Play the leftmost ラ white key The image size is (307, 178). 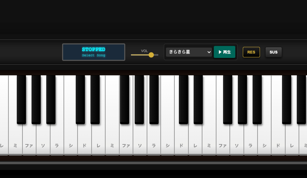[x=57, y=140]
